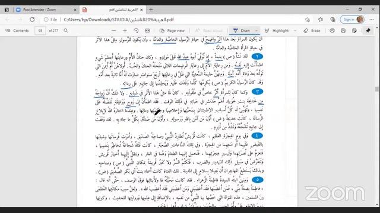Minimize the browser window
Viewport: 380px width, 213px height.
click(347, 9)
